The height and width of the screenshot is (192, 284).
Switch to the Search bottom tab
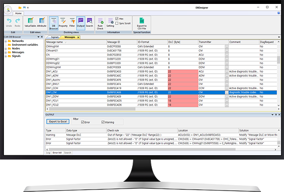tap(67, 153)
